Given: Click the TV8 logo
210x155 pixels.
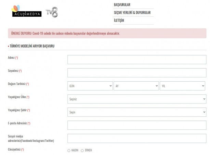Looking at the screenshot, I should 52,12.
